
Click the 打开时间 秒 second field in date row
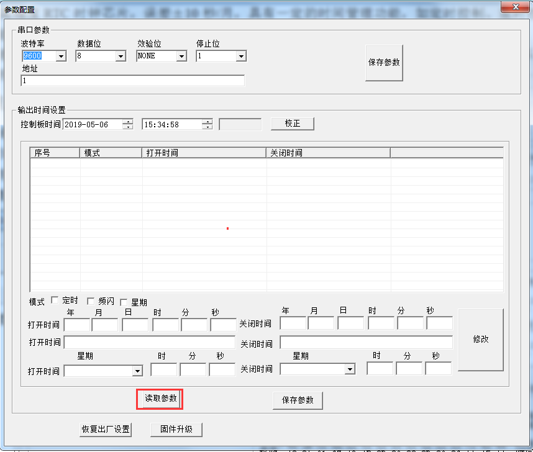click(x=224, y=325)
